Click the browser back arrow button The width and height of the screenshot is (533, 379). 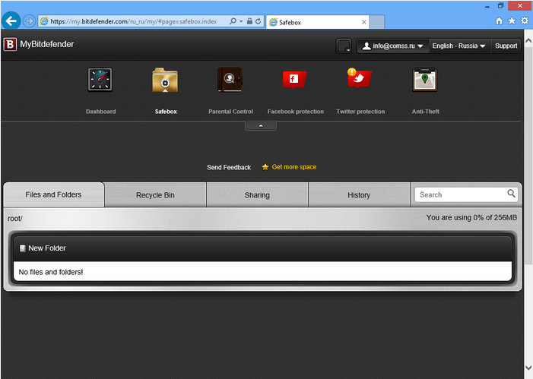11,21
